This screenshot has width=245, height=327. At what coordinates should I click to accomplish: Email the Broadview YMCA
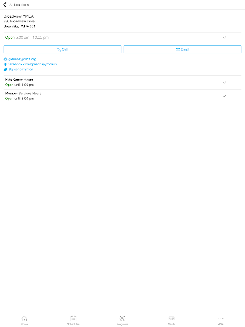(x=183, y=49)
